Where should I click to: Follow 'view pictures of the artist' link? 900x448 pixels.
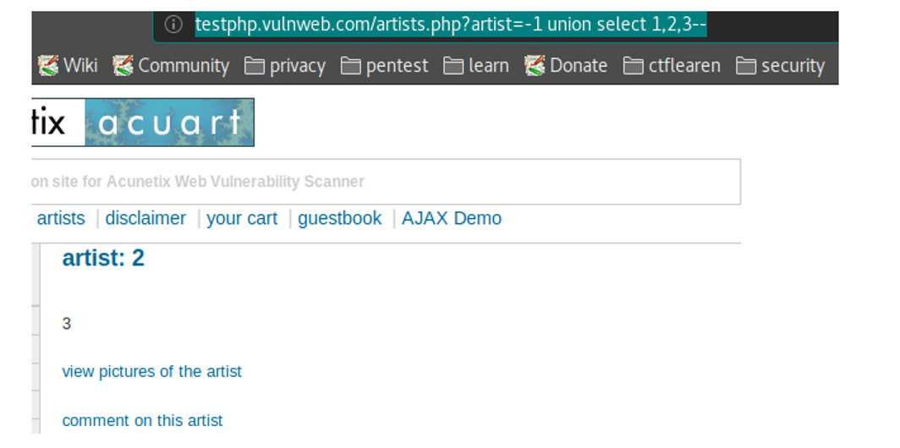152,371
